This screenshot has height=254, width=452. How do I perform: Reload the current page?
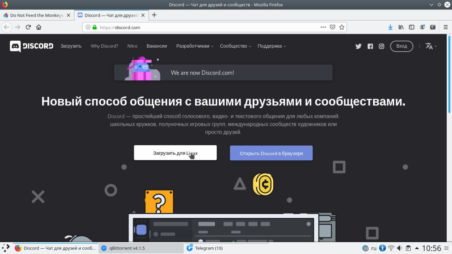coord(28,27)
